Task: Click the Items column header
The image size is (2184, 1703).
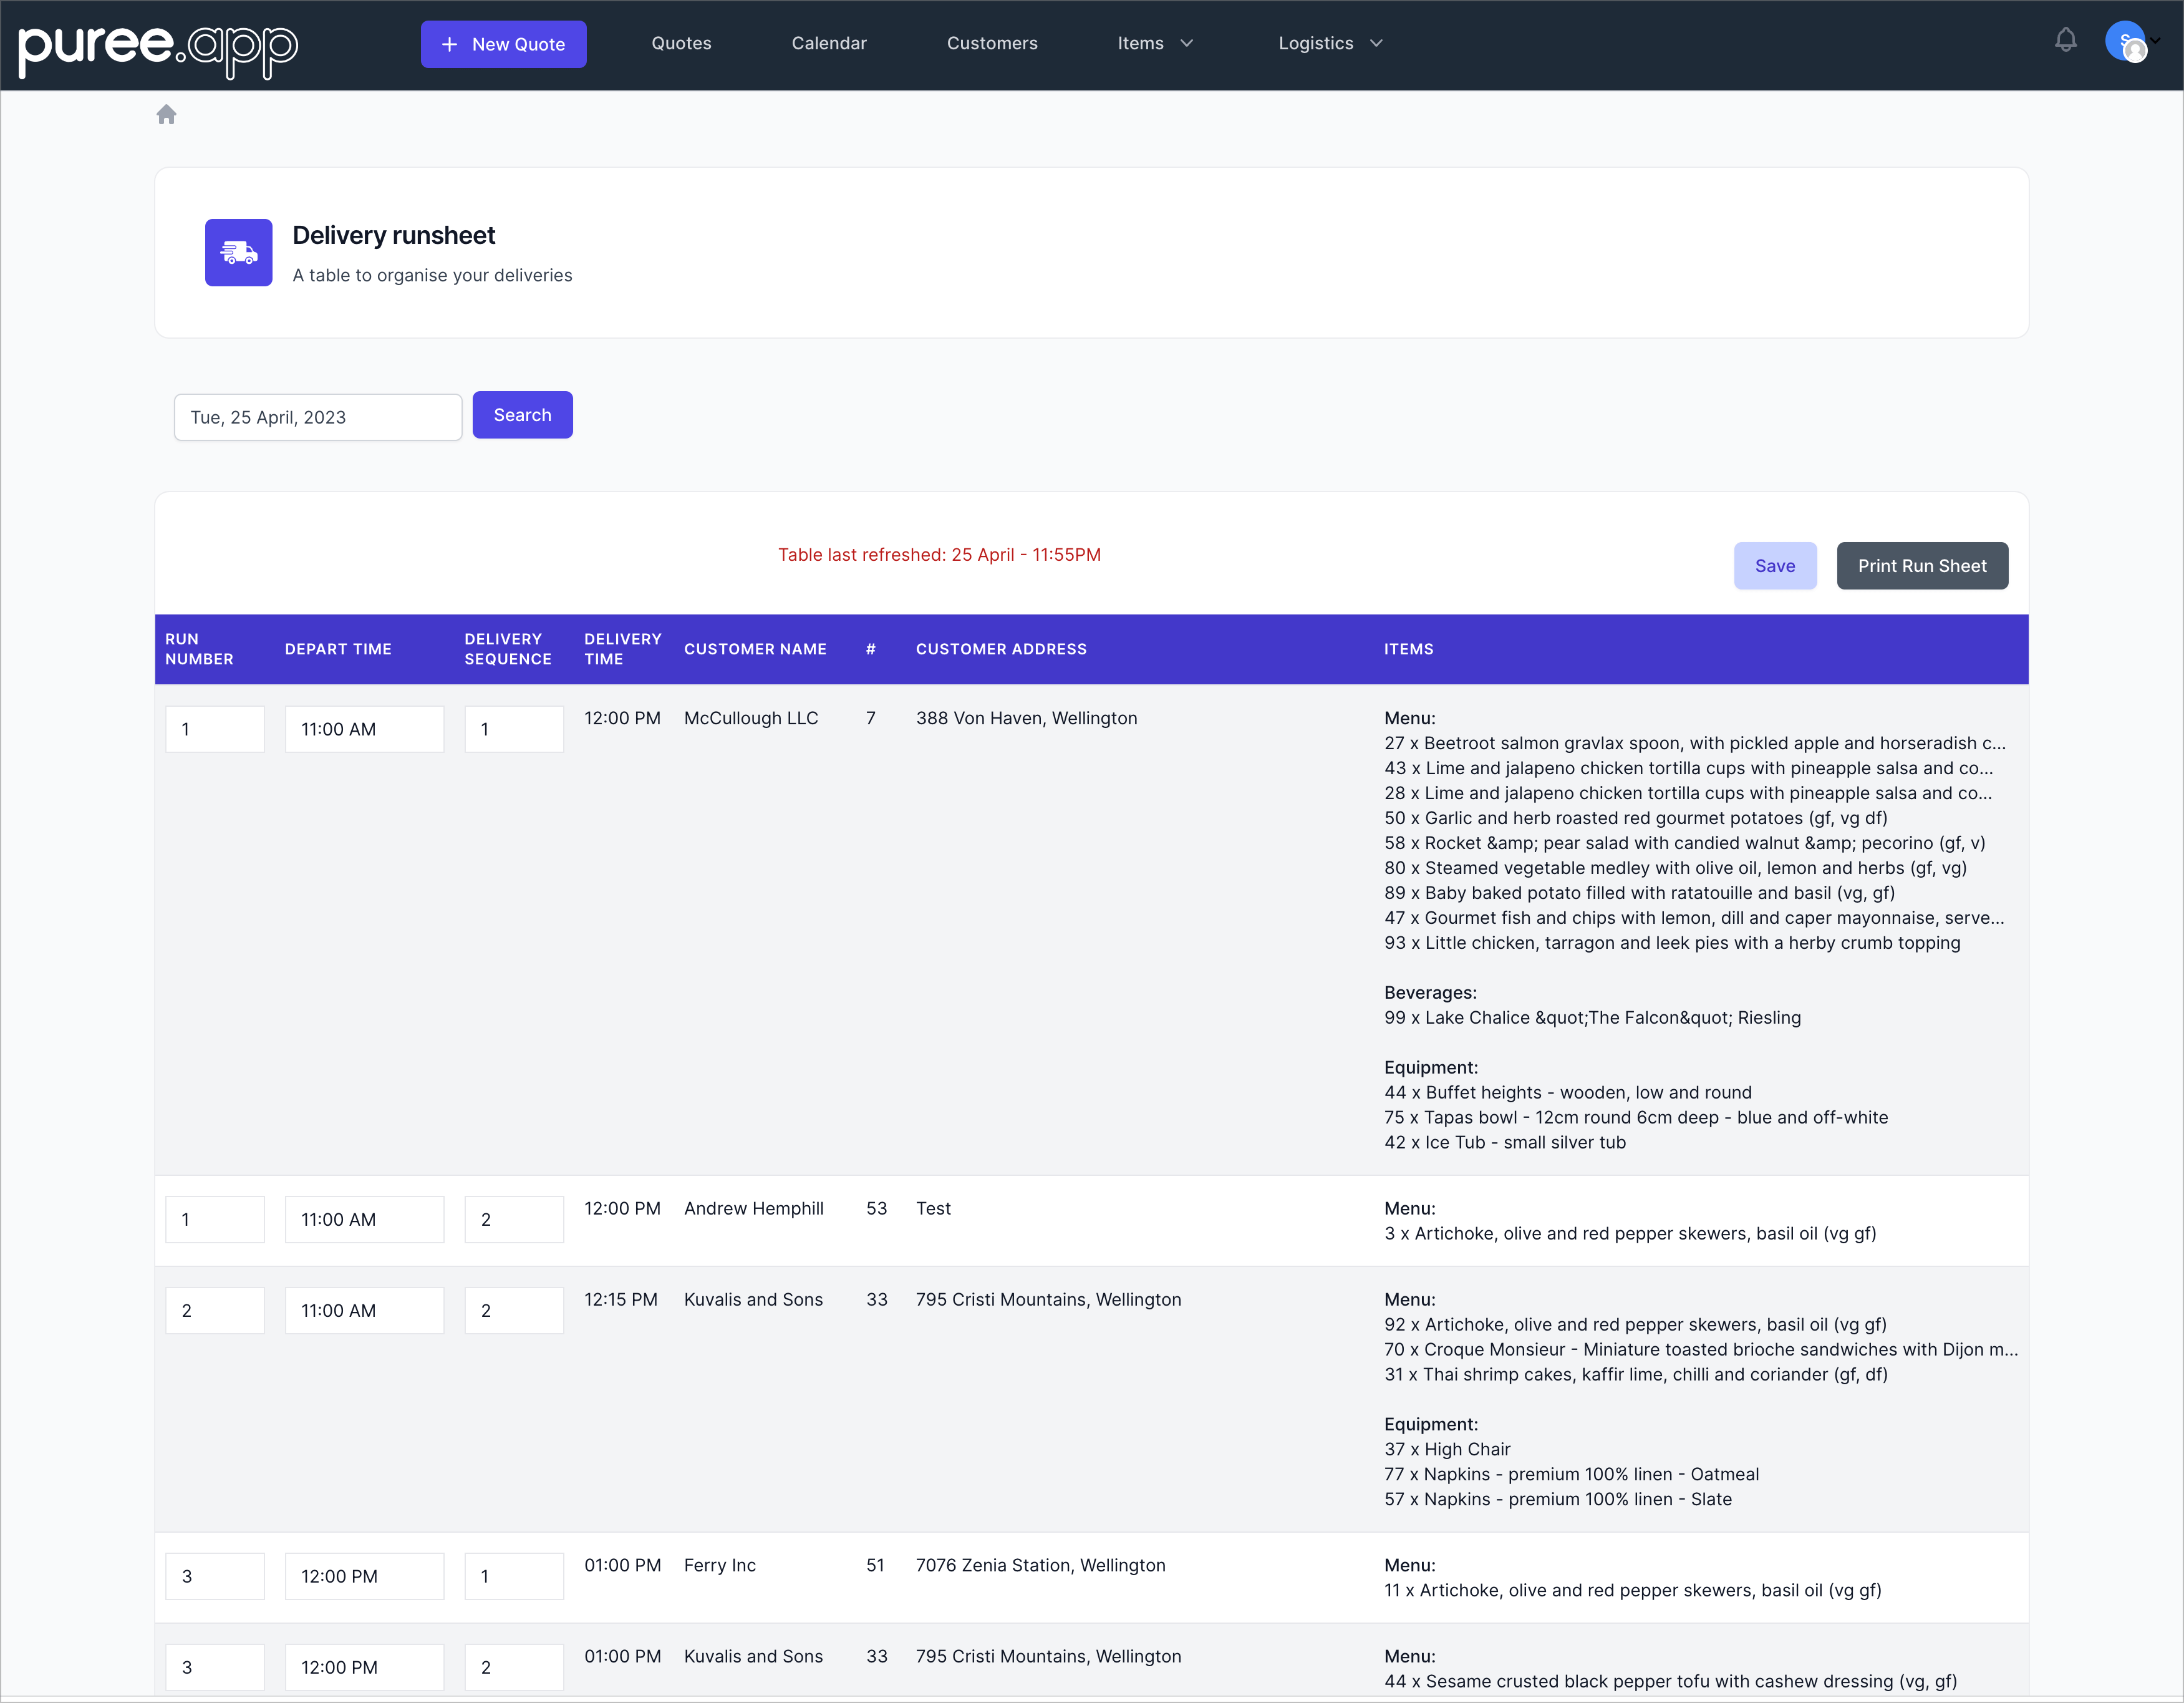Action: click(x=1409, y=649)
